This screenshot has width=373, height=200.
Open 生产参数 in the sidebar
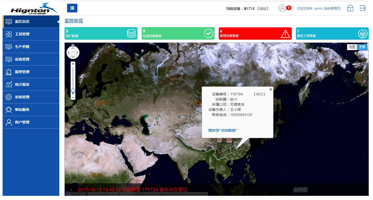click(x=22, y=47)
